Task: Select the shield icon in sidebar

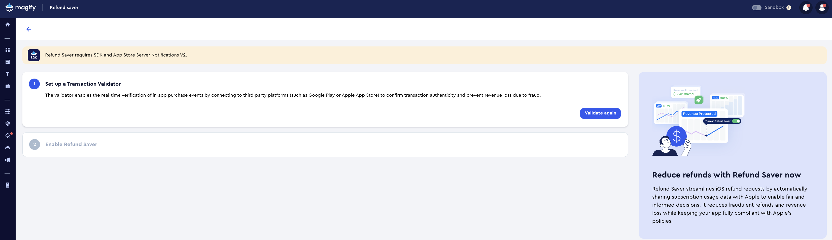Action: pyautogui.click(x=8, y=123)
